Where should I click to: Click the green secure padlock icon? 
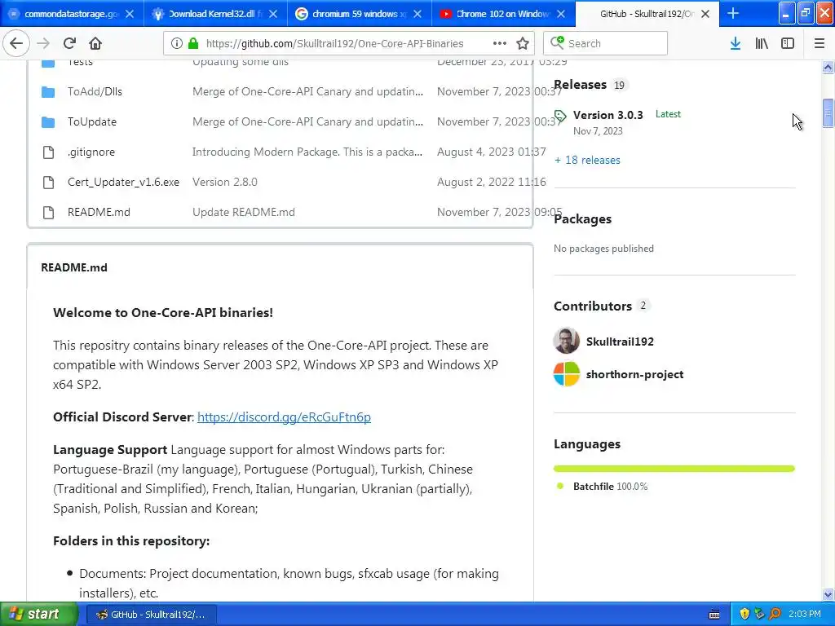click(193, 43)
